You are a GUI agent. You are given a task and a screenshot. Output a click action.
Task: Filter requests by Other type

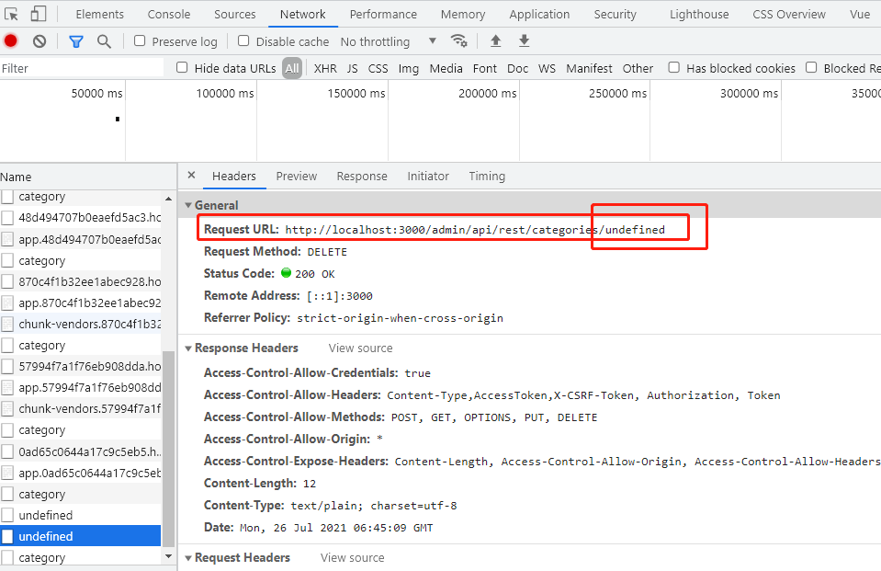[x=638, y=68]
